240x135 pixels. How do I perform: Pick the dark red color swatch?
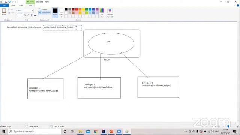pyautogui.click(x=73, y=9)
